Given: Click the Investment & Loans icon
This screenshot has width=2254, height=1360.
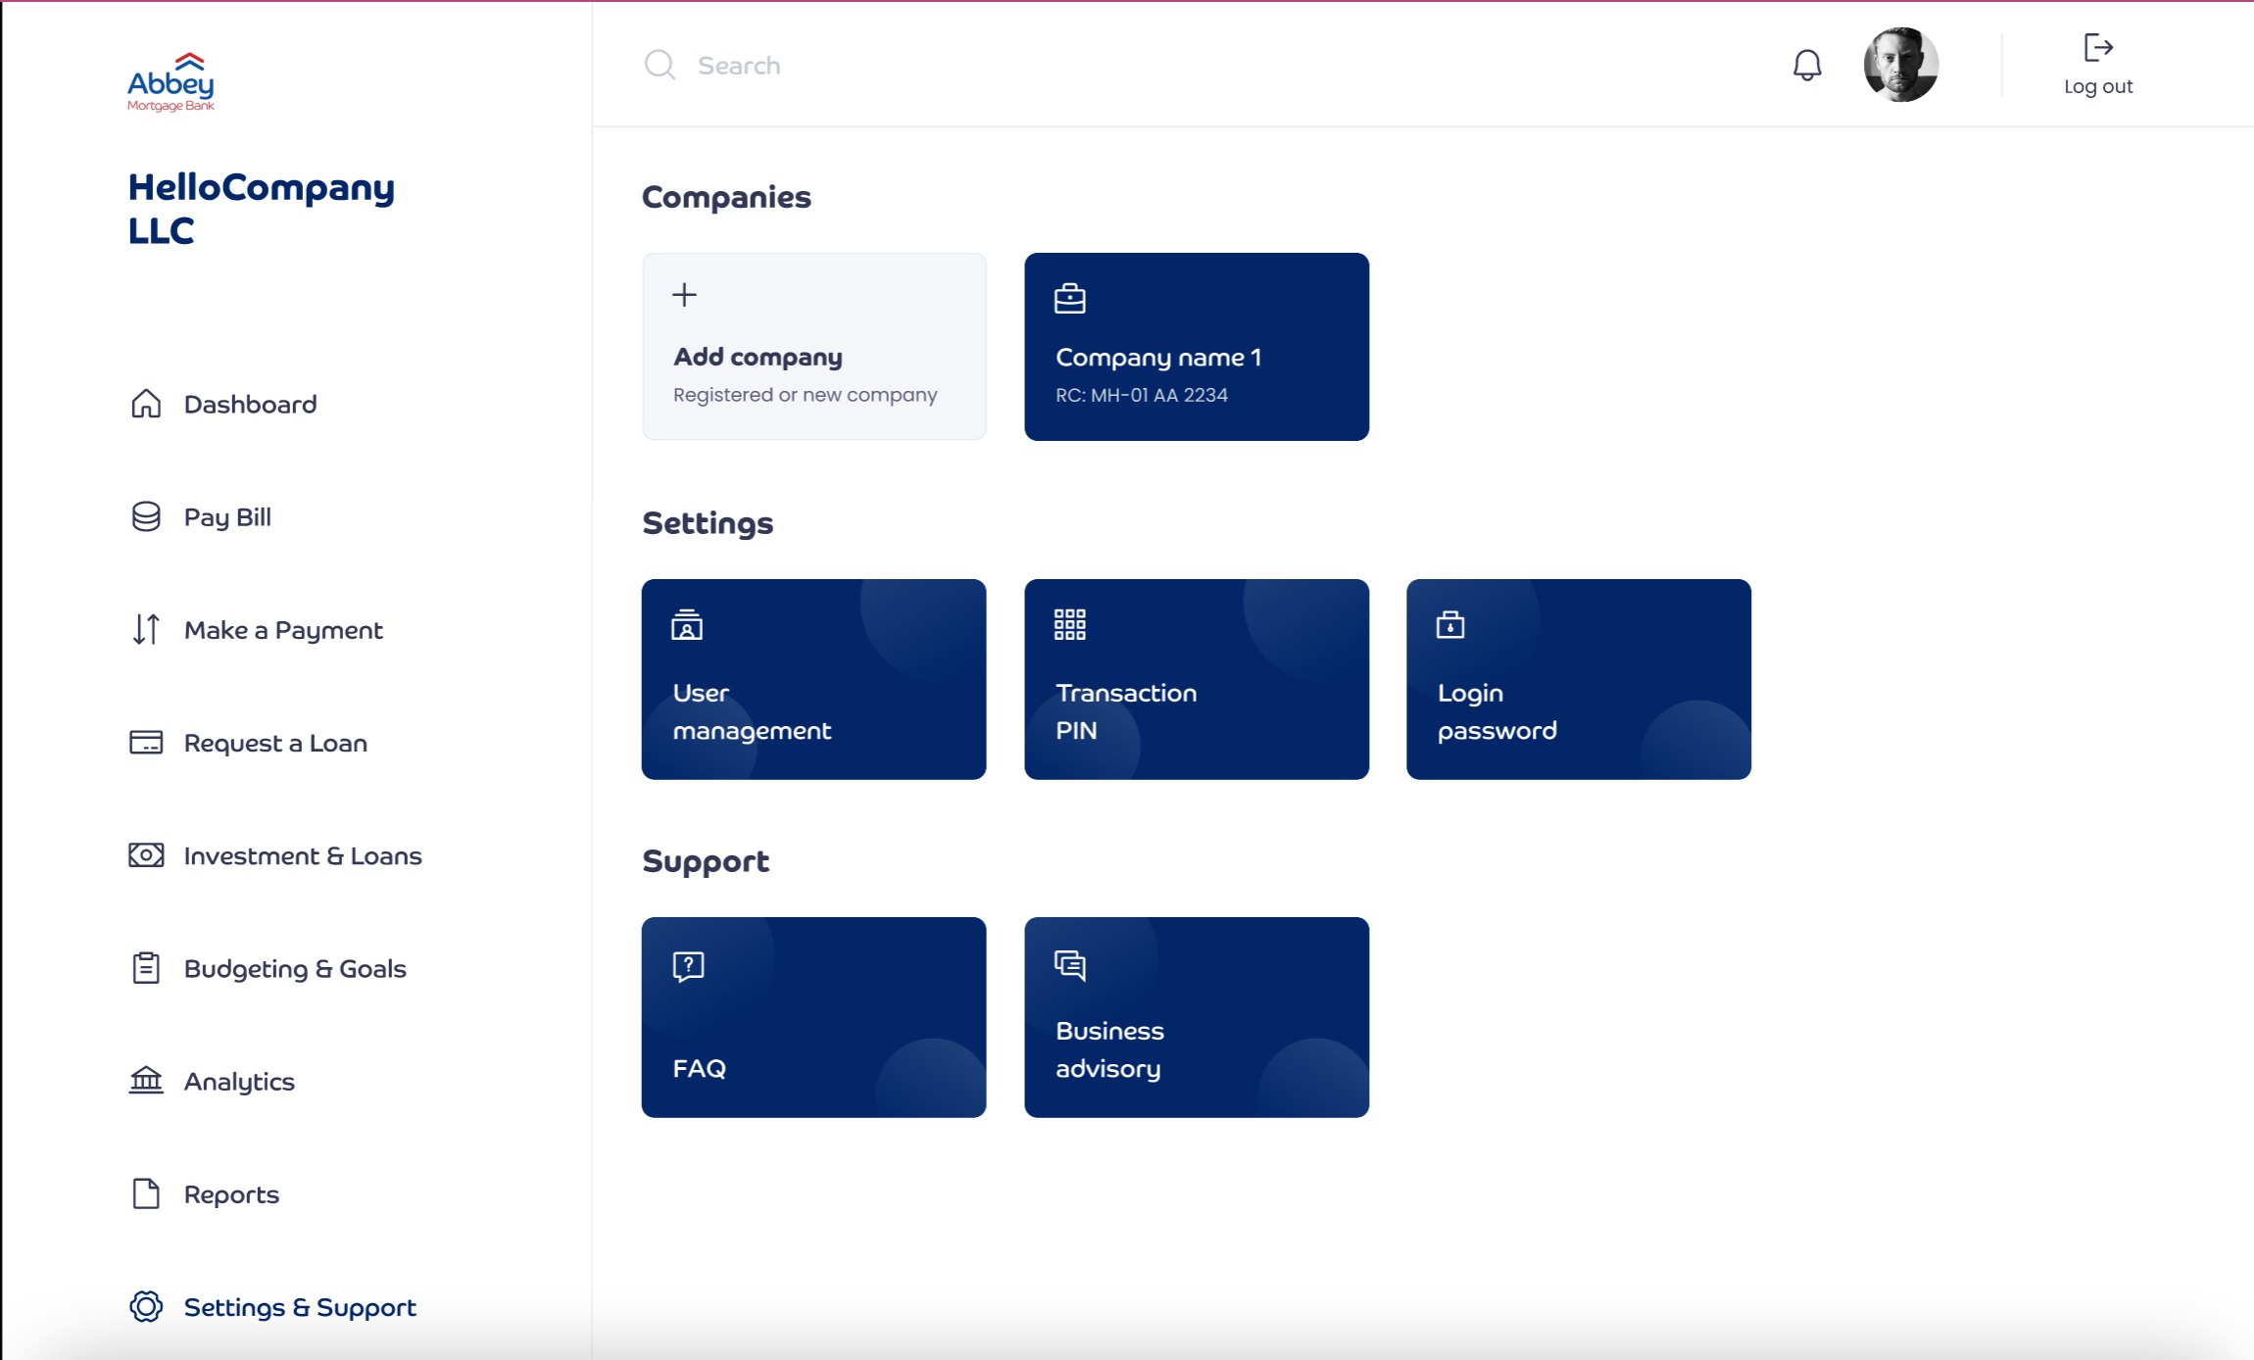Looking at the screenshot, I should [x=146, y=855].
